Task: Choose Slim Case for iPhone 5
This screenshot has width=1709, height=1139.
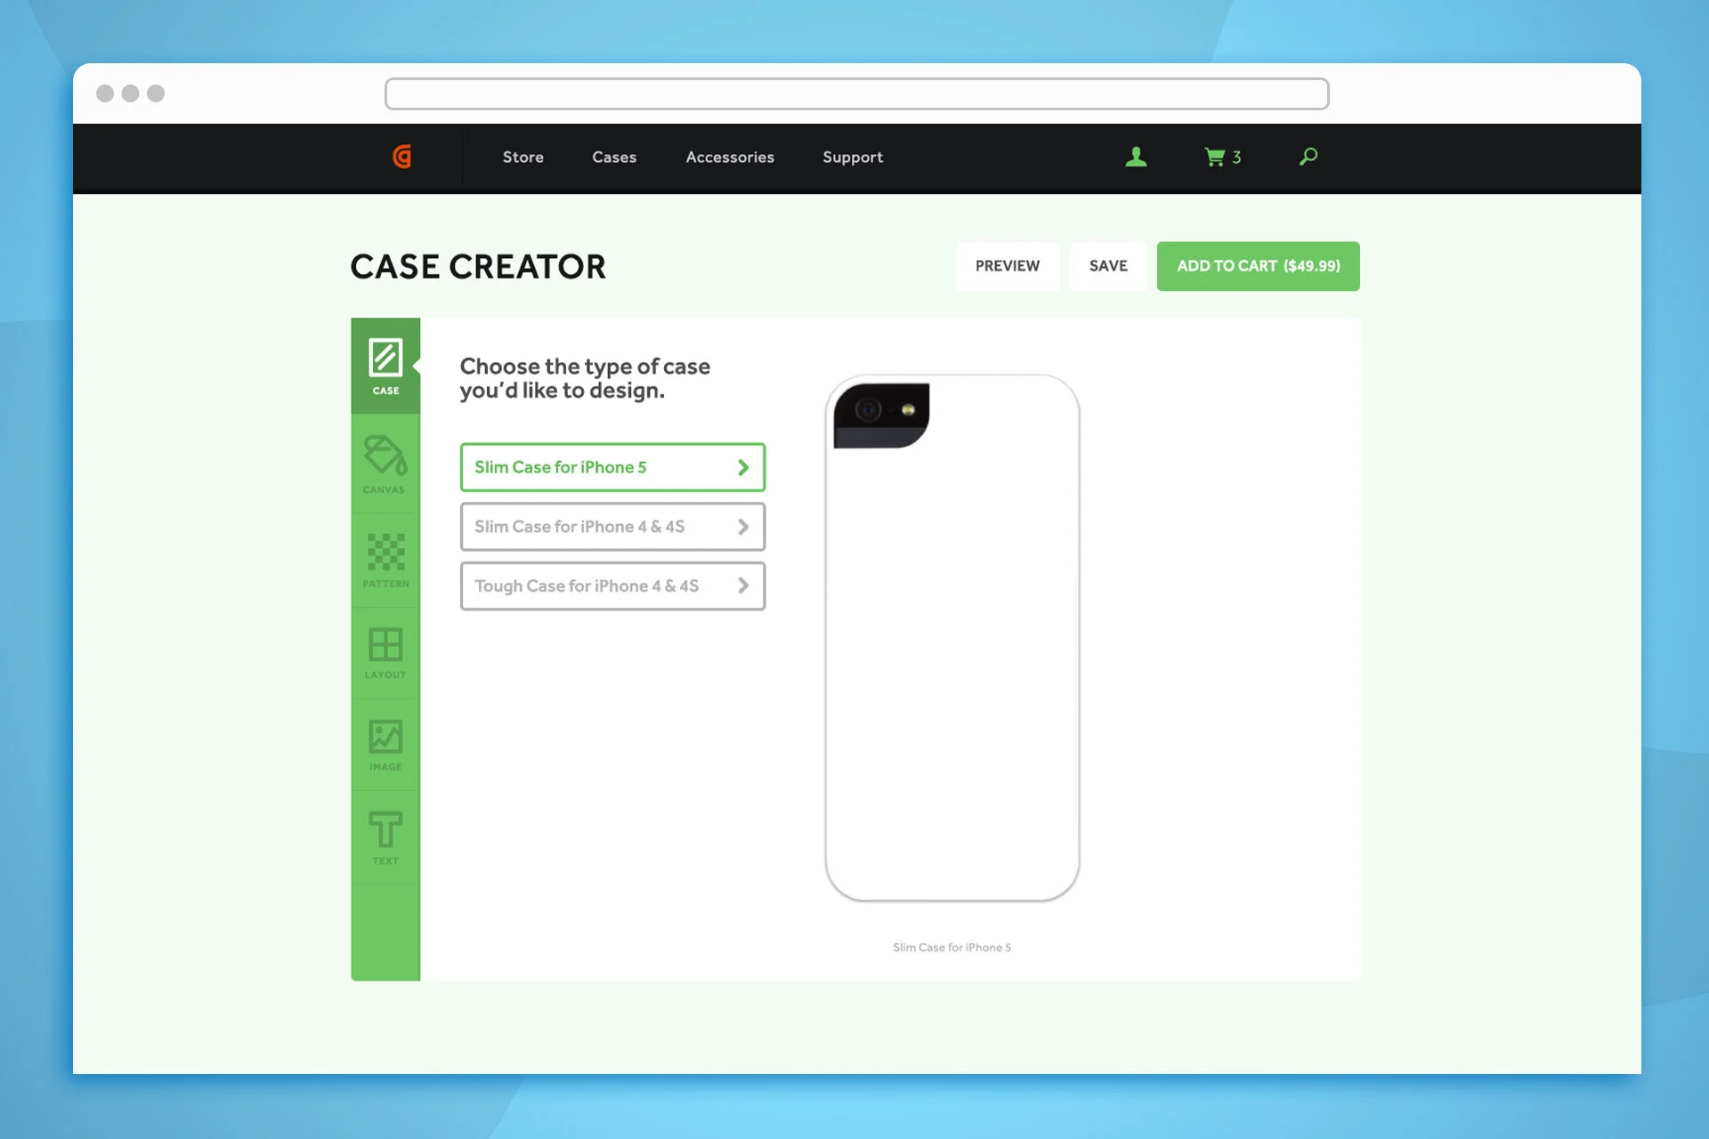Action: (x=612, y=467)
